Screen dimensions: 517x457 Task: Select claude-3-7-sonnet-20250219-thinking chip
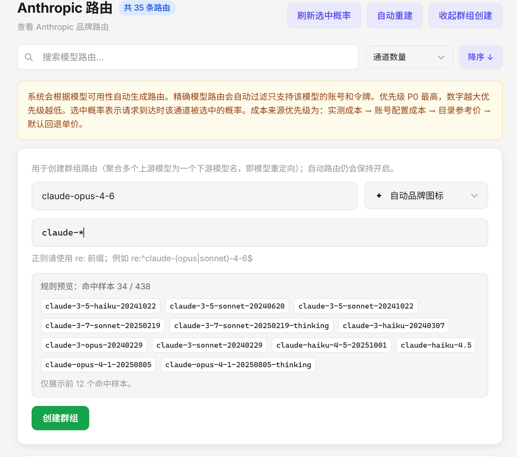point(251,326)
